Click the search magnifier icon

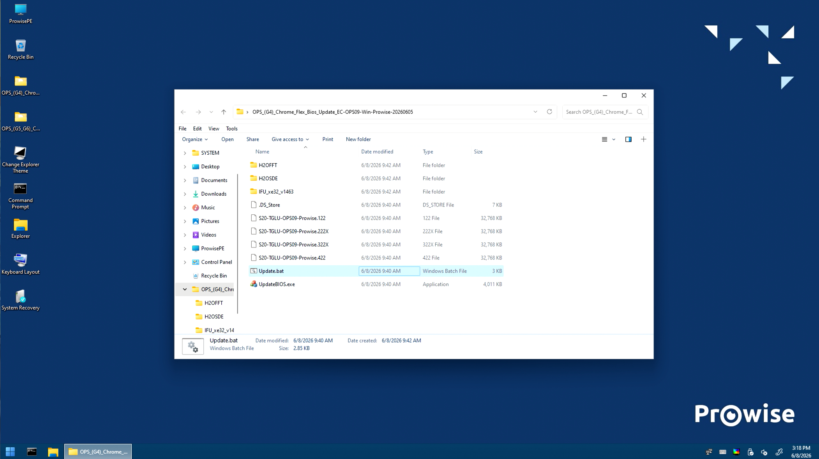[x=640, y=112]
